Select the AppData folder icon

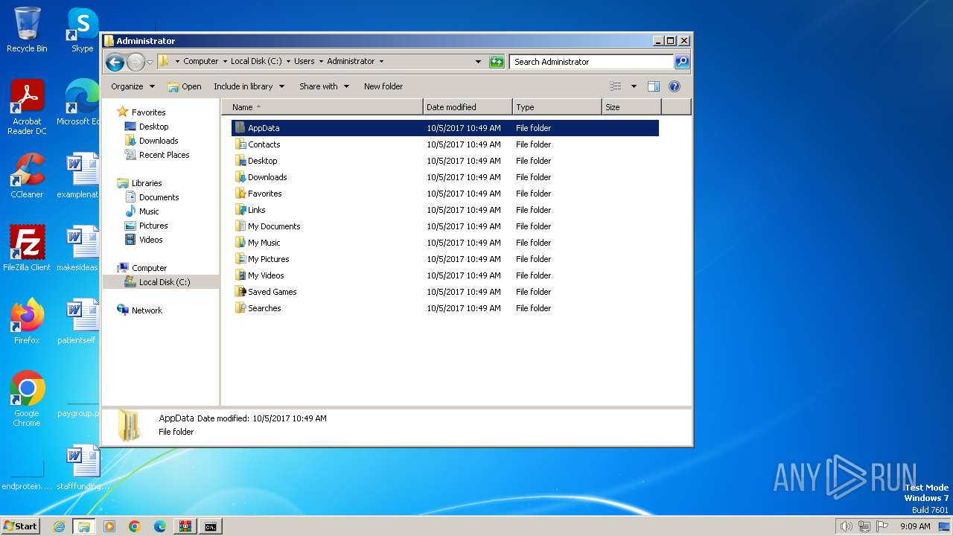tap(240, 128)
